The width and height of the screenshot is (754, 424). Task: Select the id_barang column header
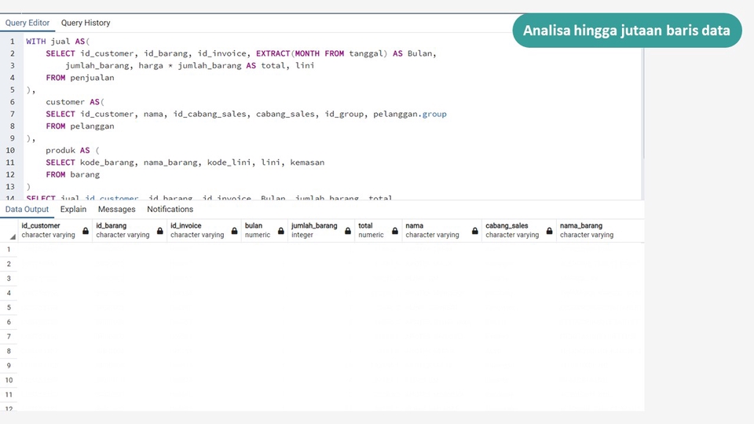pos(130,230)
